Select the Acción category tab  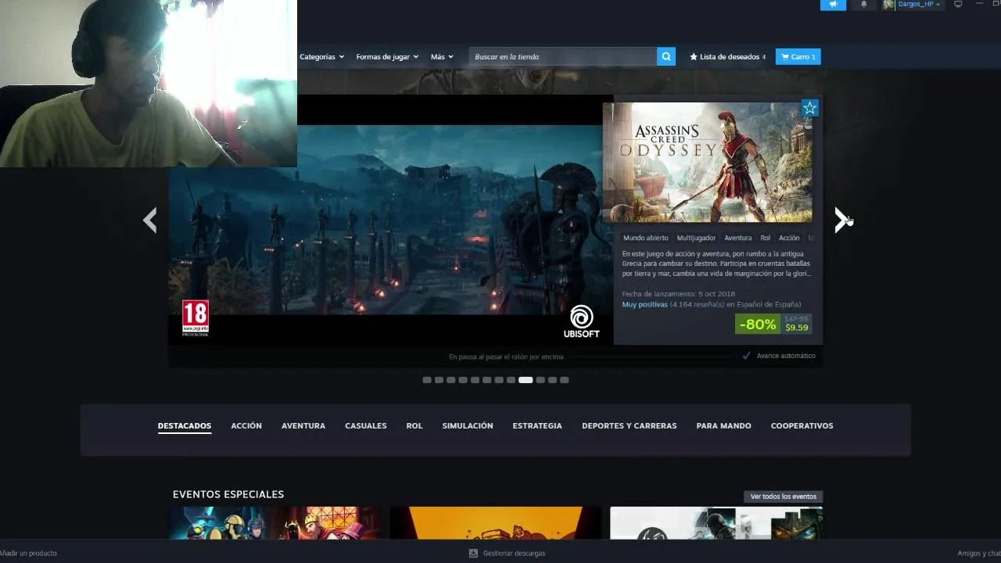pyautogui.click(x=246, y=425)
